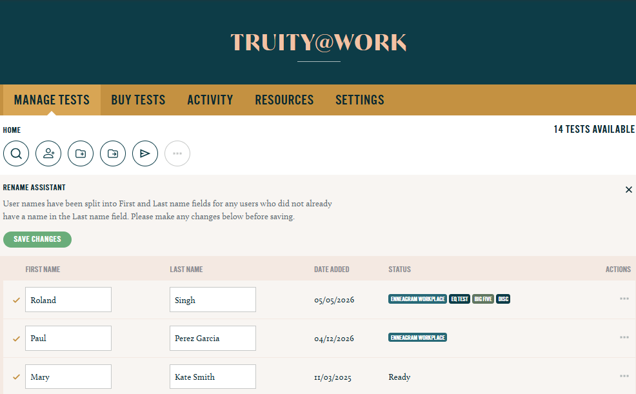The image size is (636, 394).
Task: Edit the first name field Paul
Action: tap(68, 338)
